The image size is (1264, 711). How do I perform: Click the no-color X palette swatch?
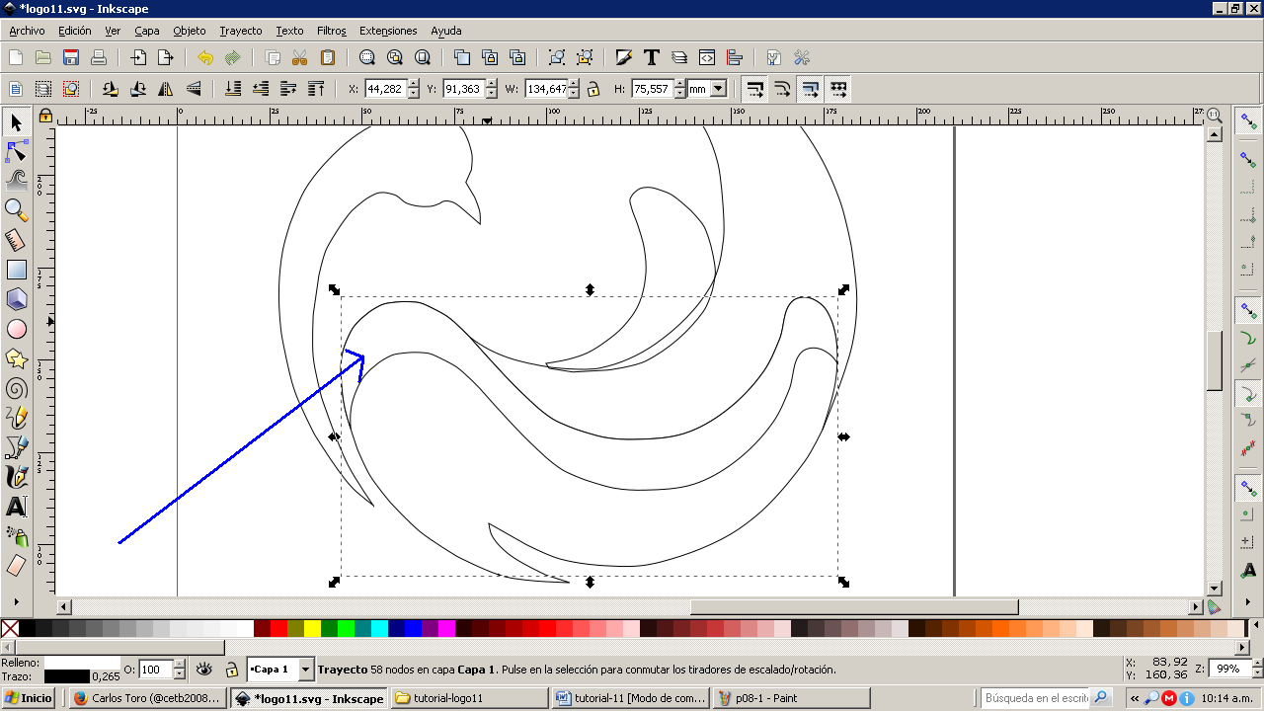(x=10, y=628)
